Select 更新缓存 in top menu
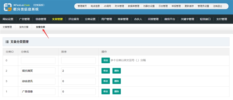 click(189, 6)
